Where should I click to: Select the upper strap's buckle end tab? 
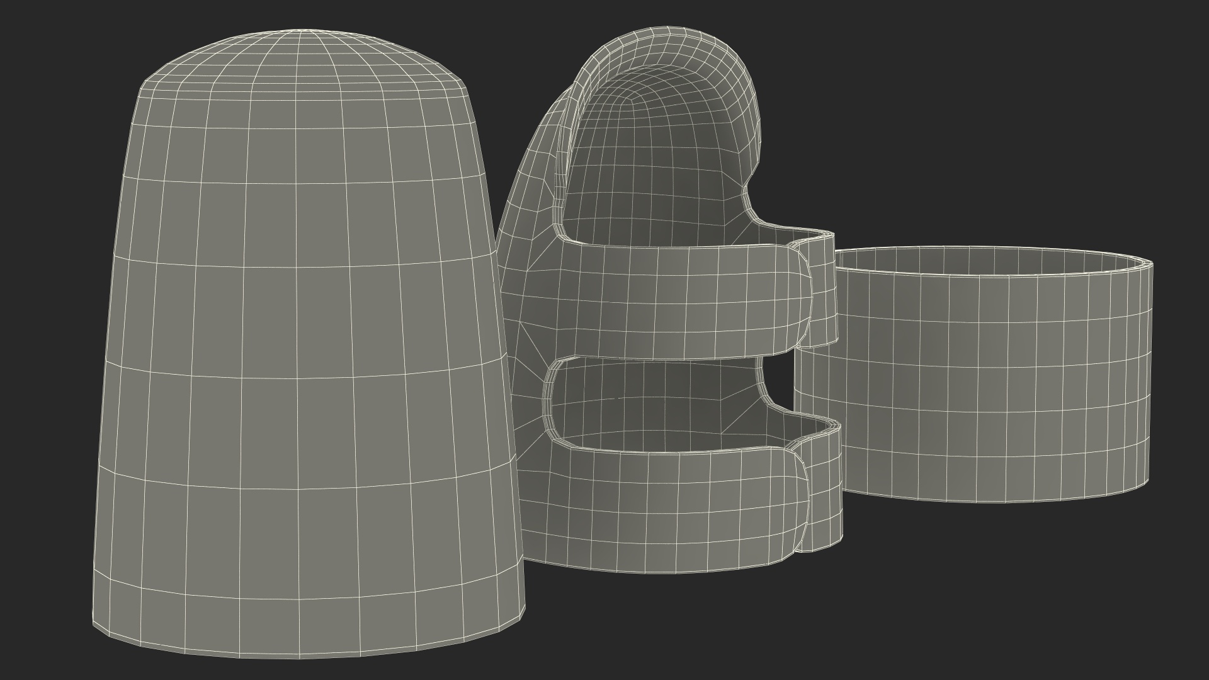pos(824,290)
